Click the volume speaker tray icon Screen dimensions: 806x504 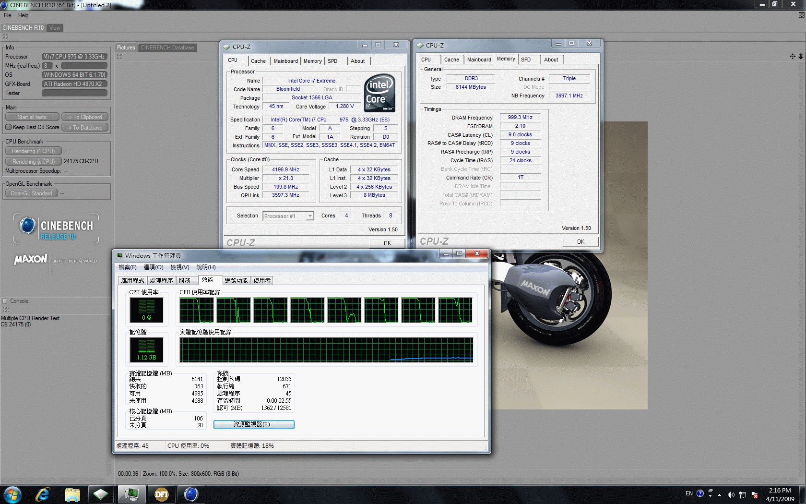tap(731, 495)
